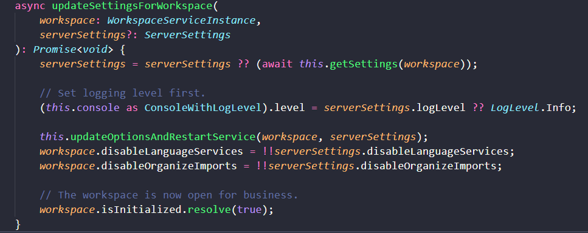Click the comment 'Set logging level first.'

point(123,93)
